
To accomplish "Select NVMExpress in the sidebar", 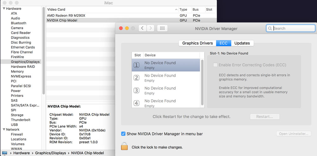I will click(x=21, y=76).
